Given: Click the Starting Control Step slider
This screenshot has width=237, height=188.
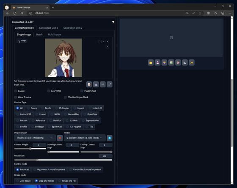Looking at the screenshot, I should [63, 152].
